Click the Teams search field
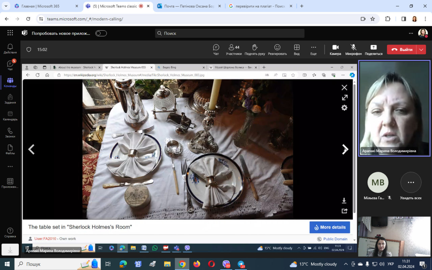Image resolution: width=432 pixels, height=270 pixels. pos(230,33)
